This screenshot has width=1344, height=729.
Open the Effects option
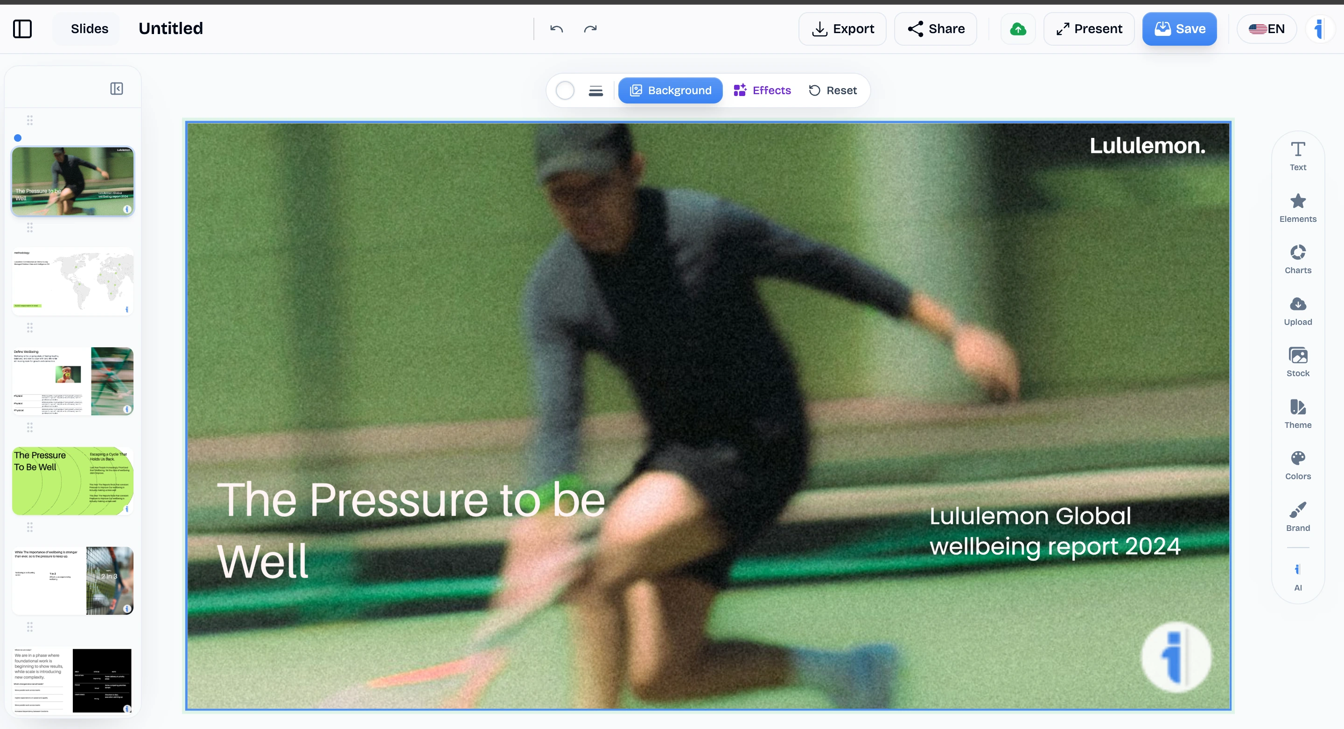point(762,91)
